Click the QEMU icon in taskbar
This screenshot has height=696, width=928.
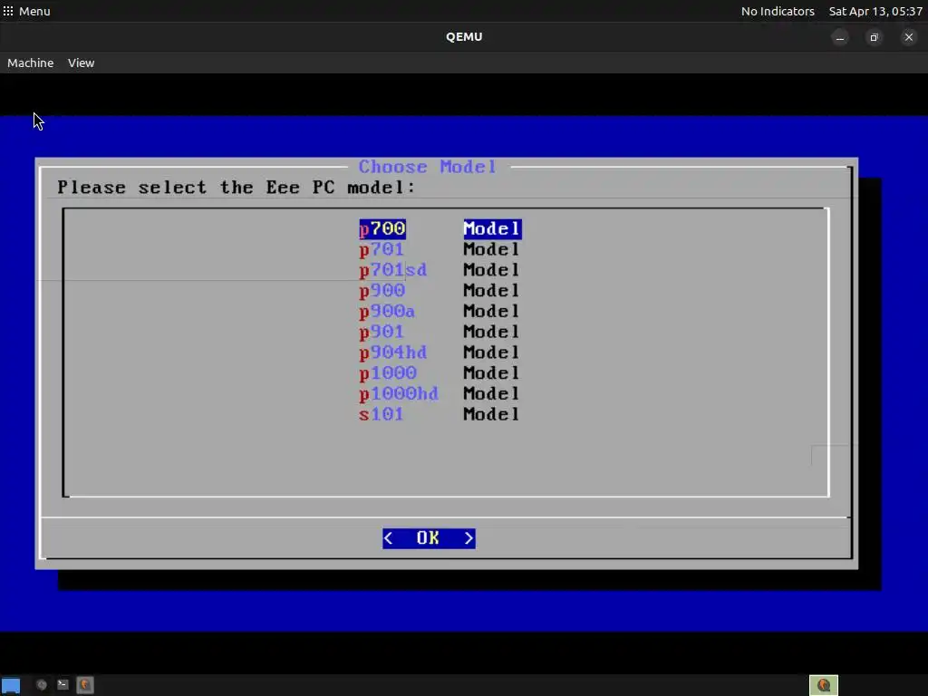click(84, 685)
